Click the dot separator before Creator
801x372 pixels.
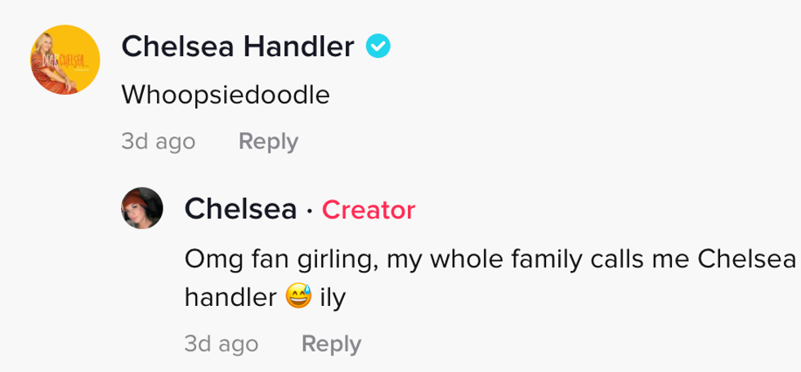[x=310, y=210]
